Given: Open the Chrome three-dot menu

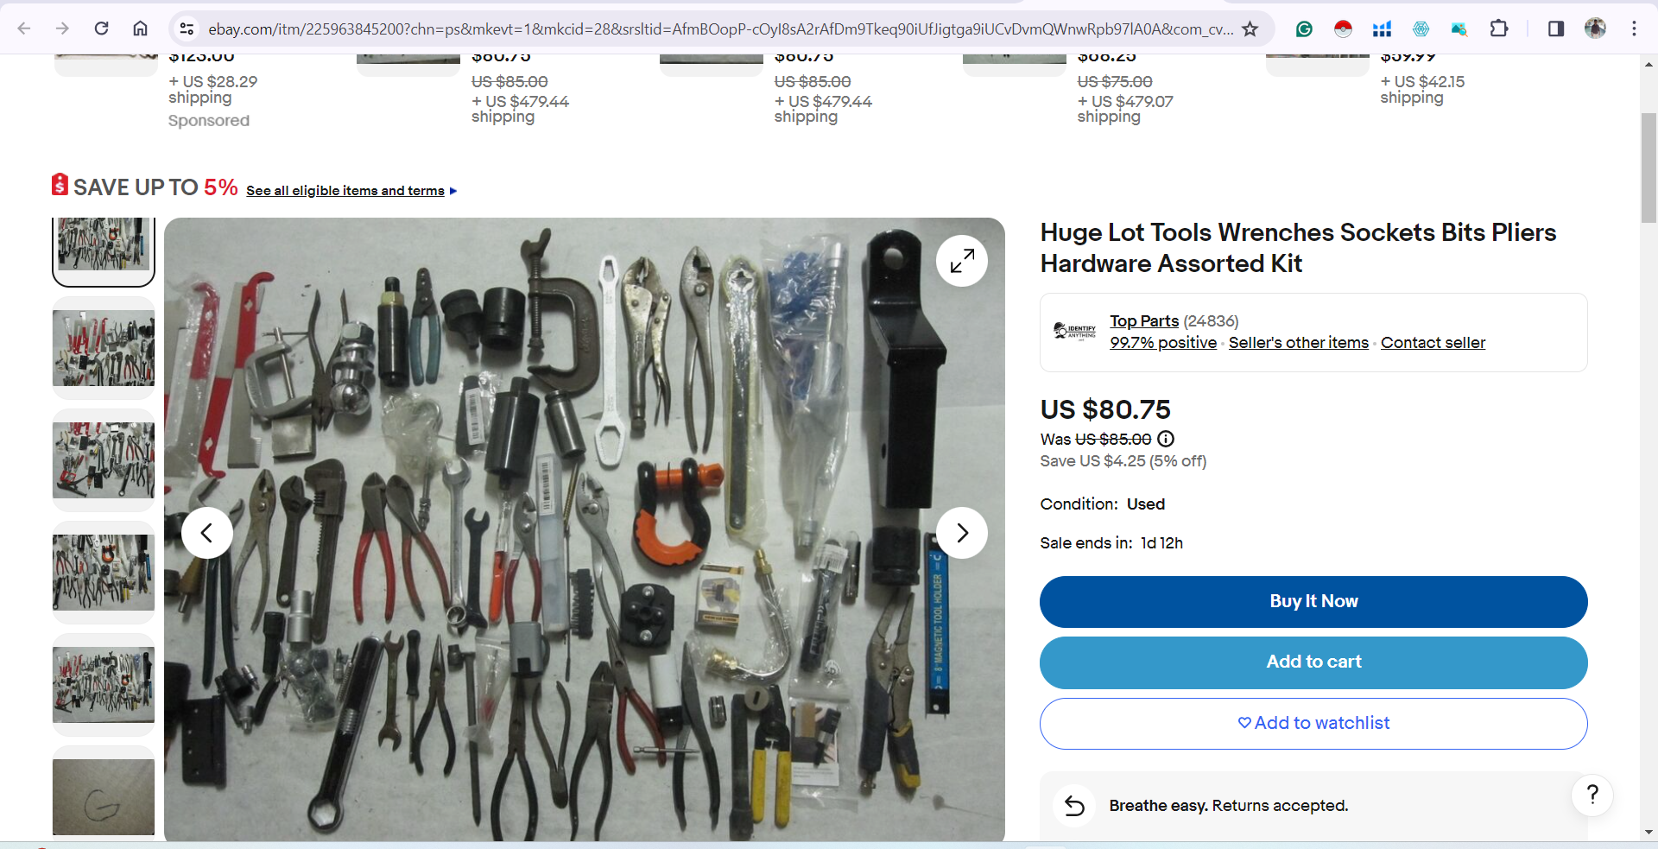Looking at the screenshot, I should click(1634, 29).
